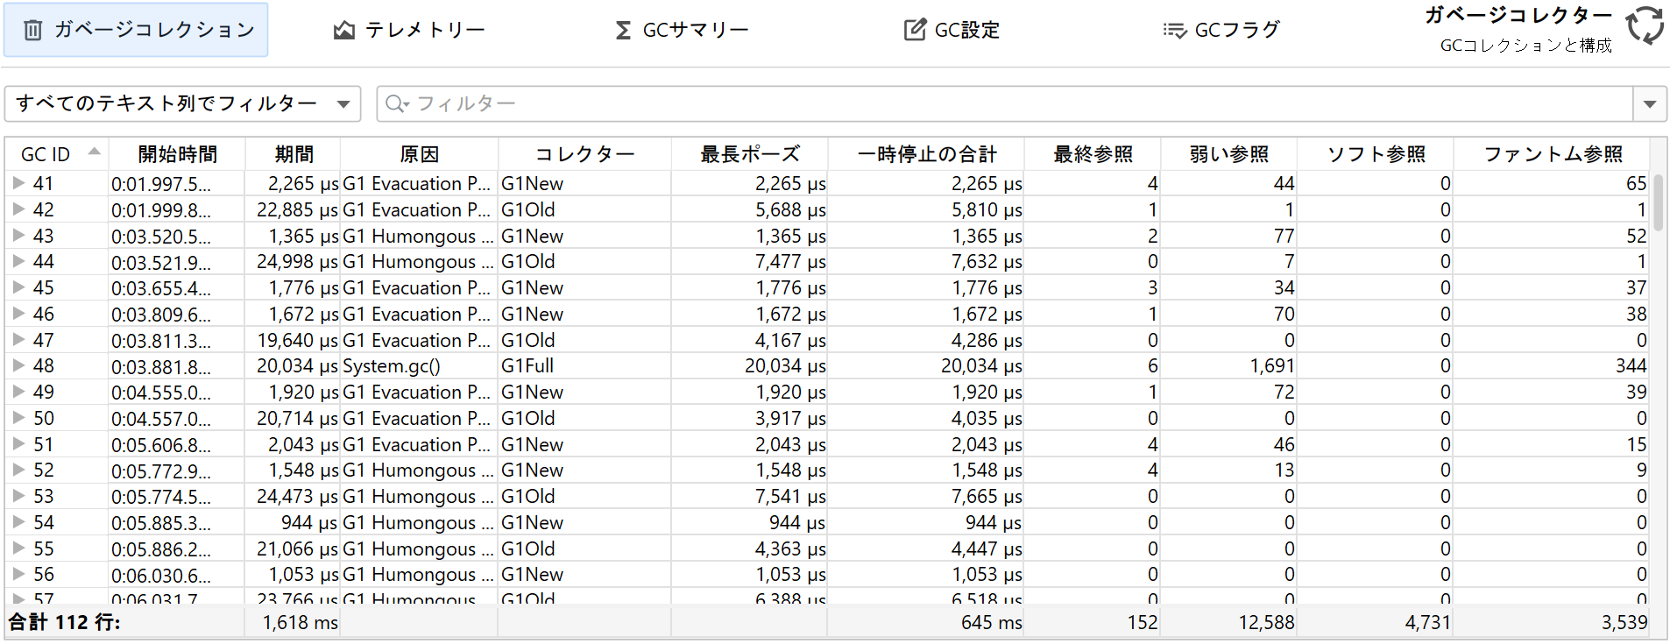
Task: Expand the GC ID 53 row
Action: click(18, 496)
